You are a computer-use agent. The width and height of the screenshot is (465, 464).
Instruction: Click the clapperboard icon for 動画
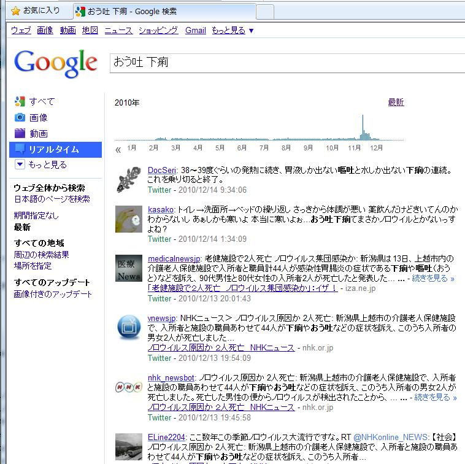click(20, 133)
